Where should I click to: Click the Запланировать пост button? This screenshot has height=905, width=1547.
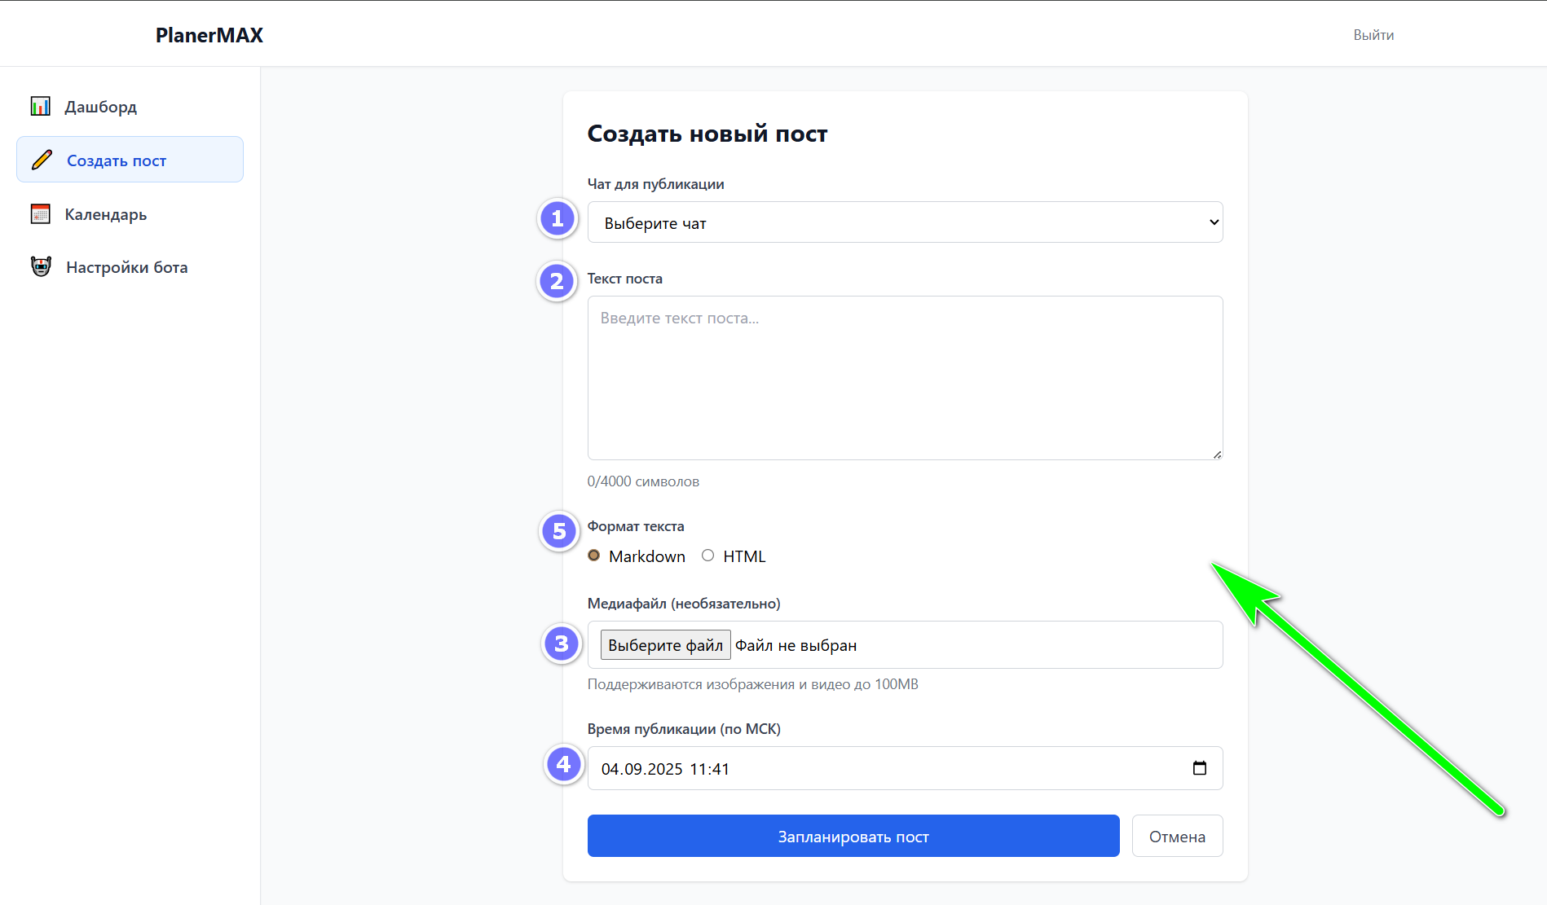click(x=853, y=836)
